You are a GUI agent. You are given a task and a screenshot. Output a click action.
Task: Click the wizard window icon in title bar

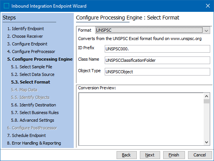[x=6, y=6]
